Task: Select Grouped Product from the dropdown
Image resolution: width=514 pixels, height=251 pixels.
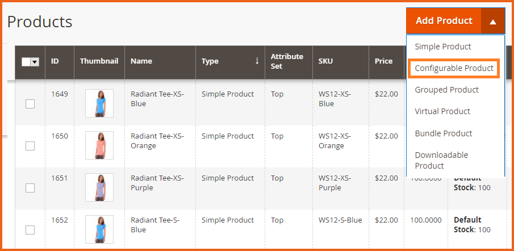Action: point(446,90)
